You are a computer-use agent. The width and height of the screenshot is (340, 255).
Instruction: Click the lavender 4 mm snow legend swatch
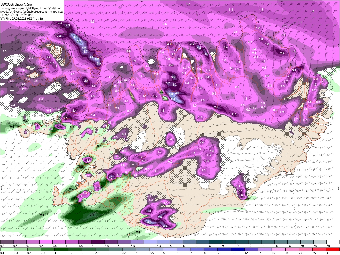pos(150,242)
